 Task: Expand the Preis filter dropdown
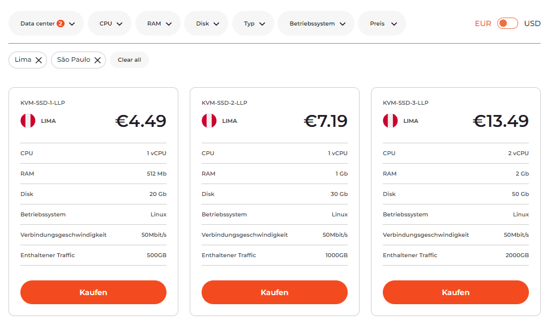click(382, 23)
